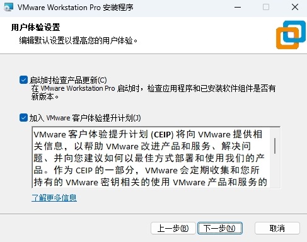
Task: Uncheck 启动时检查产品更新 checkbox
Action: pyautogui.click(x=23, y=80)
